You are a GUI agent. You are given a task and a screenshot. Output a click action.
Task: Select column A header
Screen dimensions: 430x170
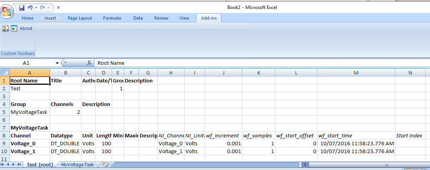[30, 73]
